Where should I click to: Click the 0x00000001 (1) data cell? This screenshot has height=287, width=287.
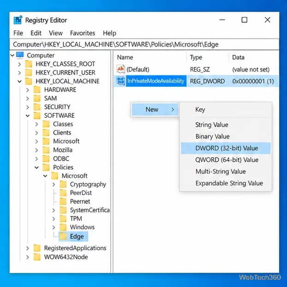click(x=253, y=81)
